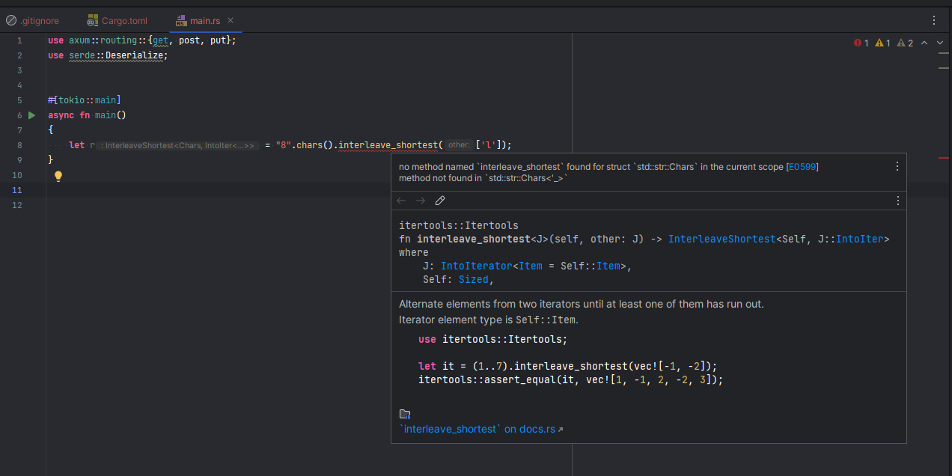Open the E0599 error code link
952x476 pixels.
click(x=802, y=166)
